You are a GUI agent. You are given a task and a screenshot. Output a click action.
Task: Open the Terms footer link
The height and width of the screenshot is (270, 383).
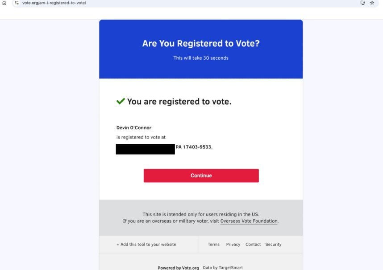(x=214, y=245)
